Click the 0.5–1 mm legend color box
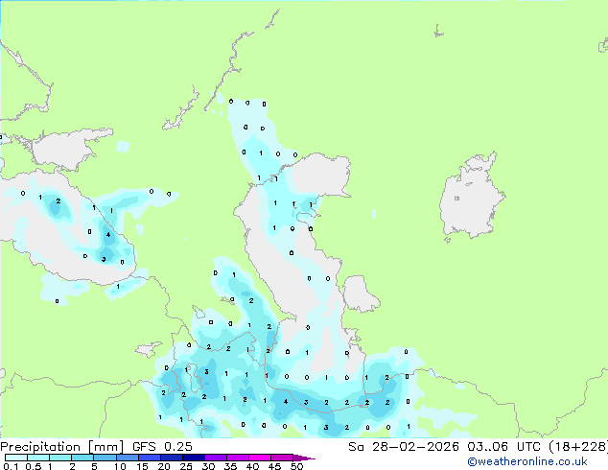 (x=38, y=458)
